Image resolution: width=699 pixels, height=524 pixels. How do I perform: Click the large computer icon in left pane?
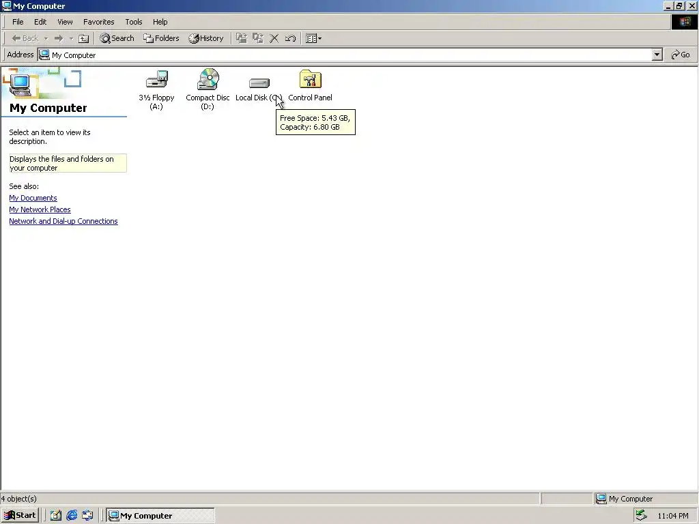coord(20,85)
